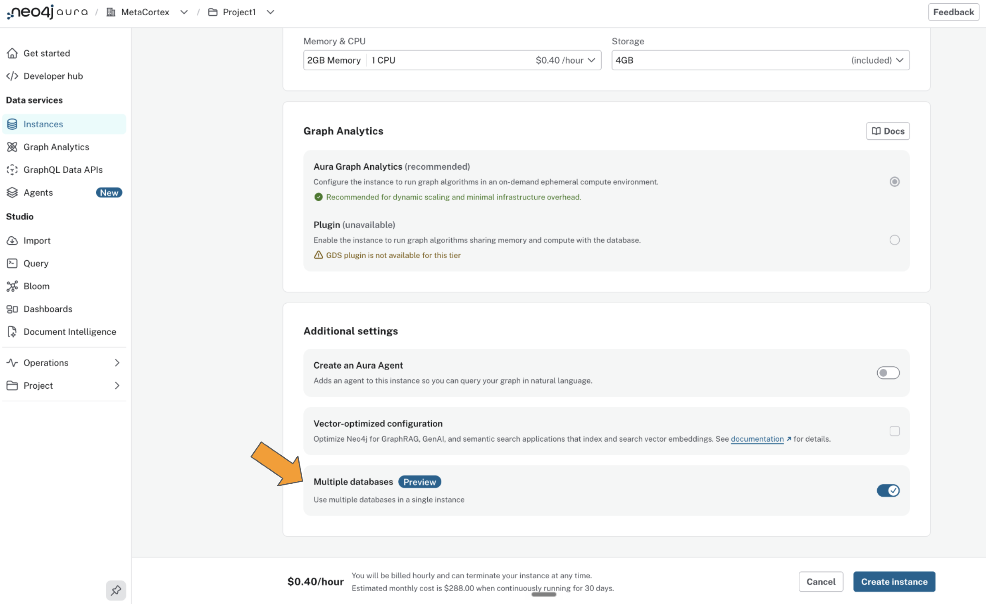Screen dimensions: 986x604
Task: Click the Cancel button
Action: click(821, 582)
